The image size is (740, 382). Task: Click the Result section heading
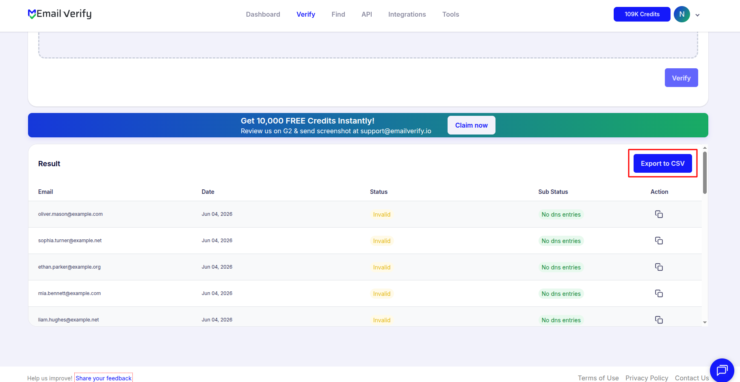pyautogui.click(x=49, y=164)
